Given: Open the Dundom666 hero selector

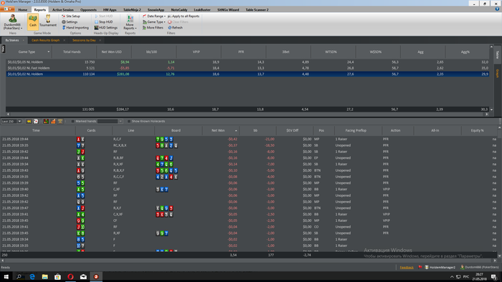Looking at the screenshot, I should pos(13,22).
